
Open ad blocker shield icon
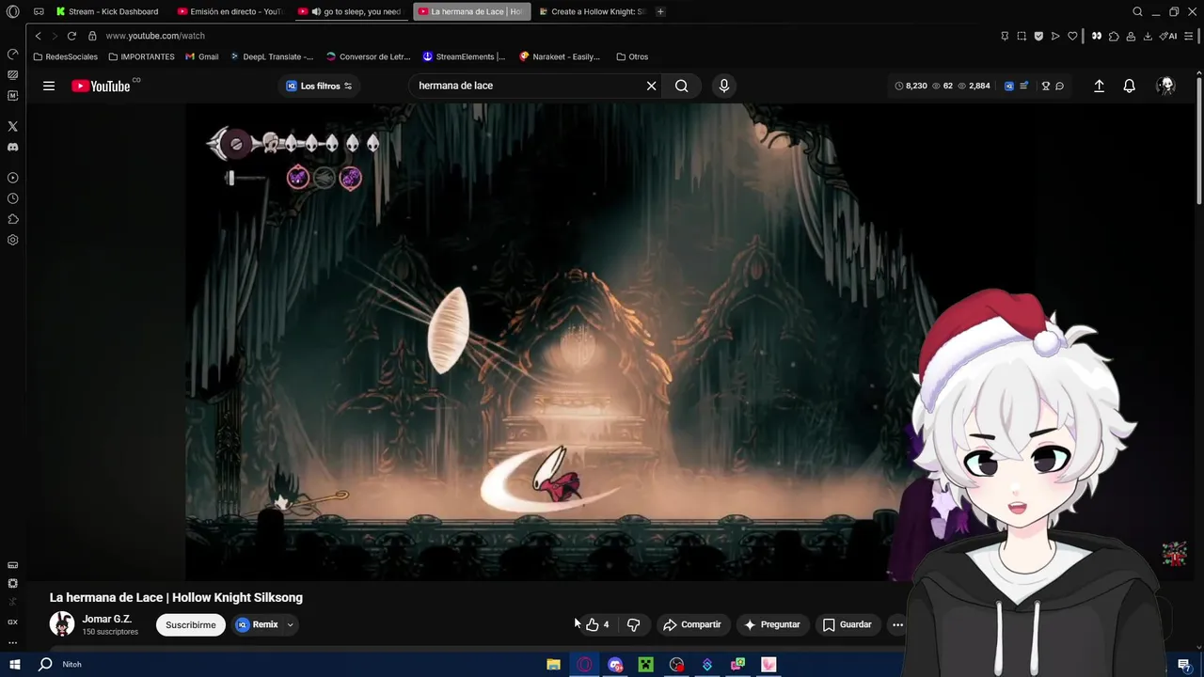[1038, 36]
